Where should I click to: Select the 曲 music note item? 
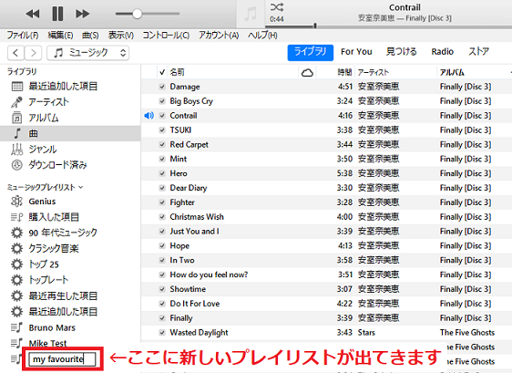(17, 133)
